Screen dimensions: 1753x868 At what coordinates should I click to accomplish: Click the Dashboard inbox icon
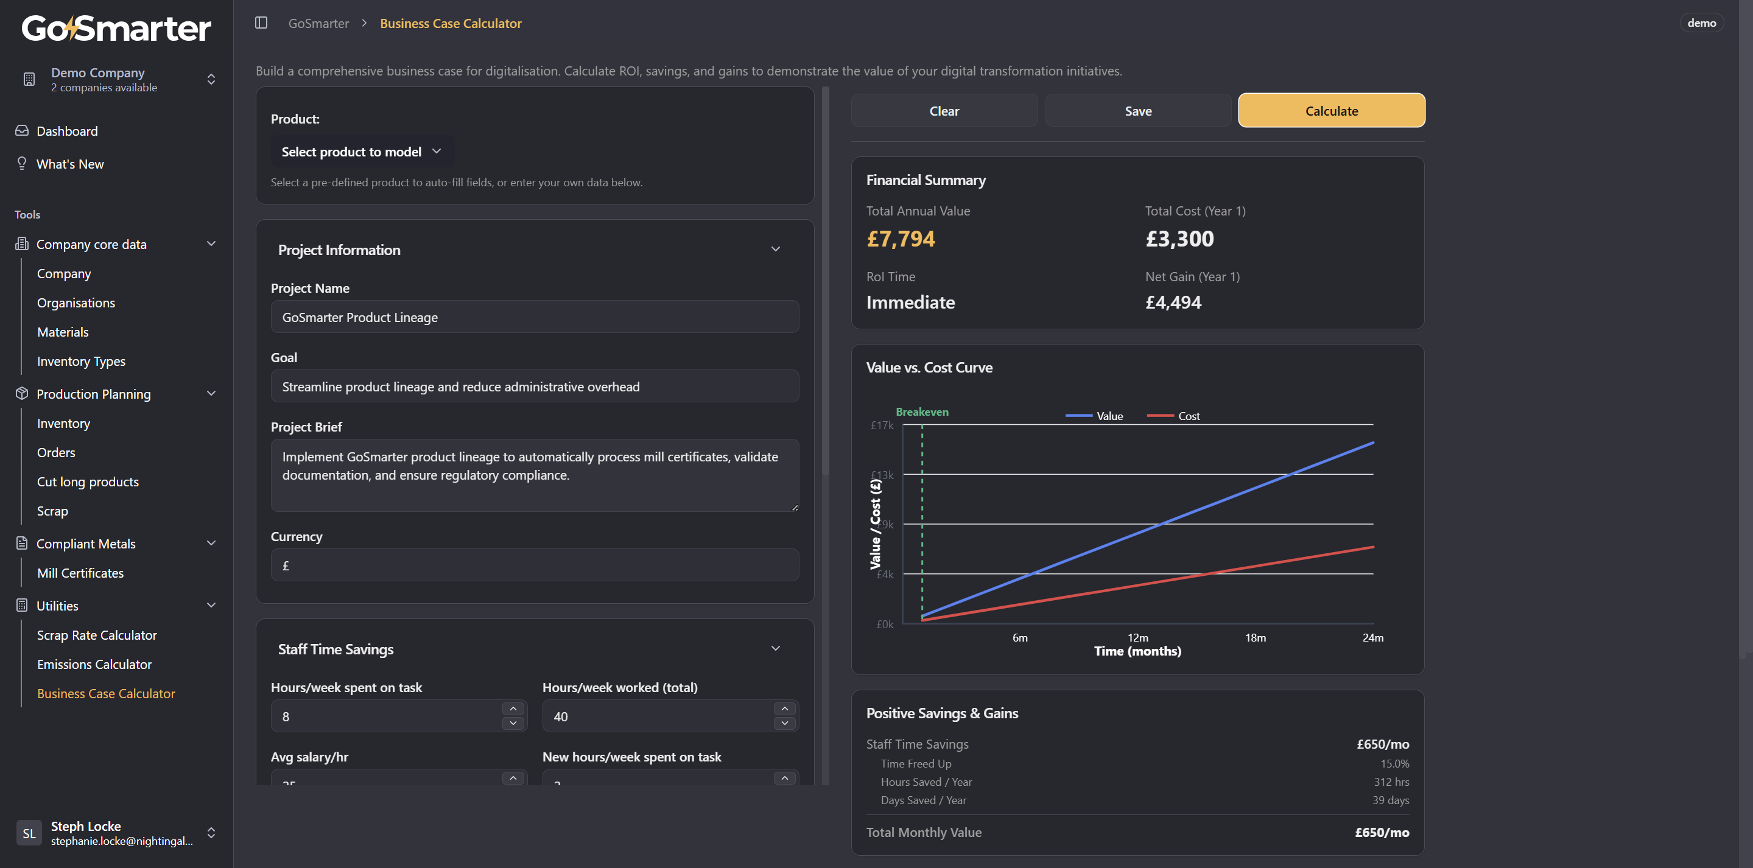[x=22, y=131]
